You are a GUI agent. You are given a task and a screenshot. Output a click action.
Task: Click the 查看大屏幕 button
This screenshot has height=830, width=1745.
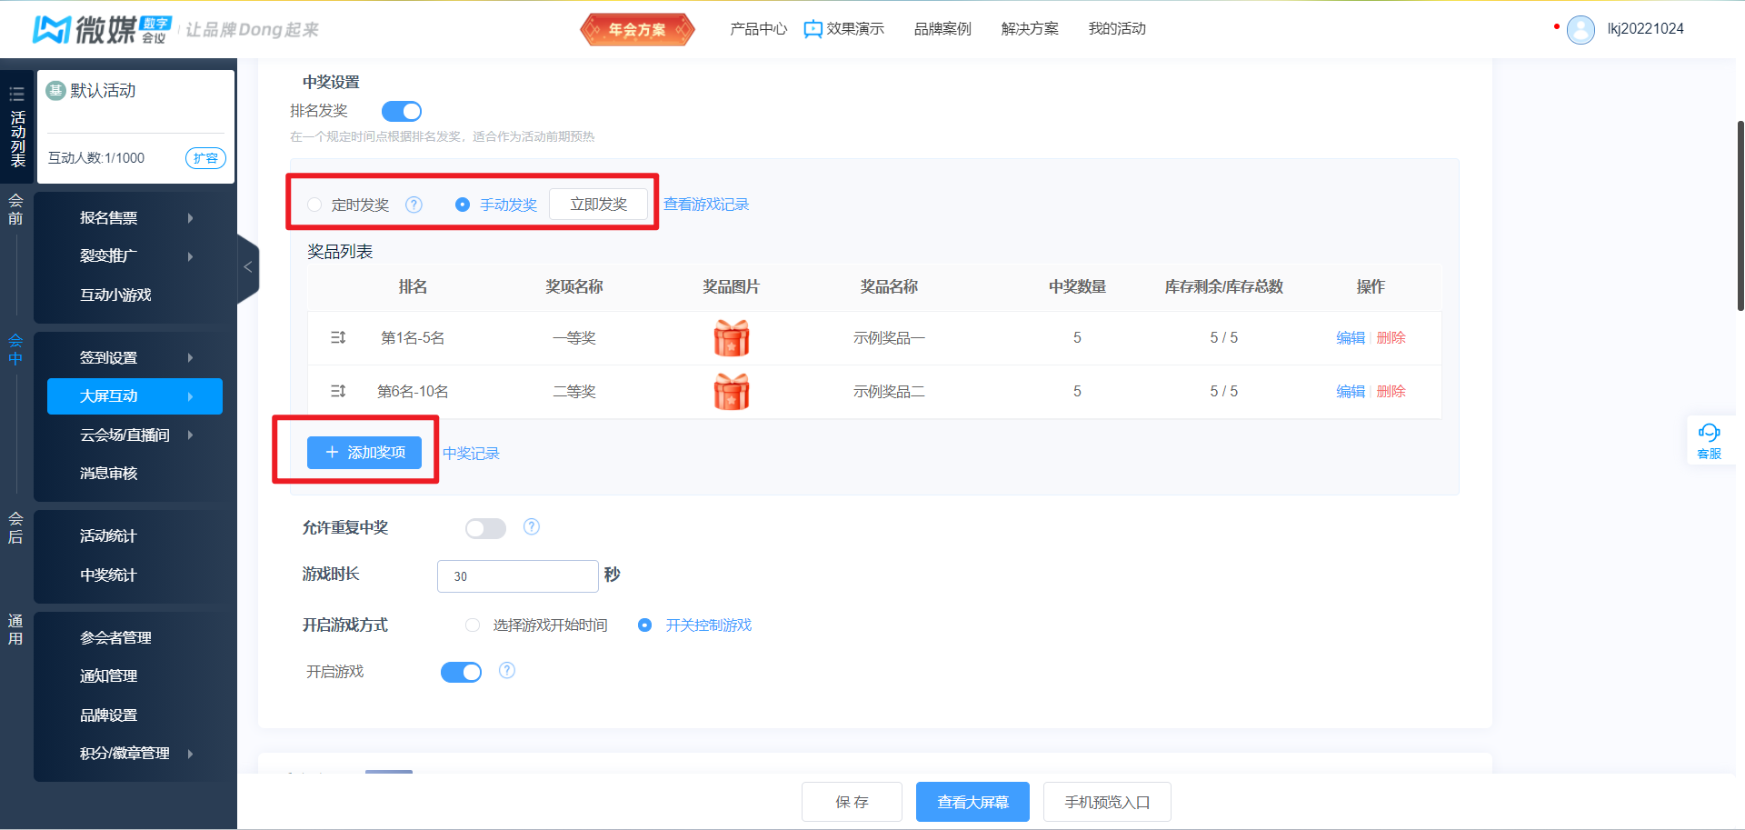(972, 802)
